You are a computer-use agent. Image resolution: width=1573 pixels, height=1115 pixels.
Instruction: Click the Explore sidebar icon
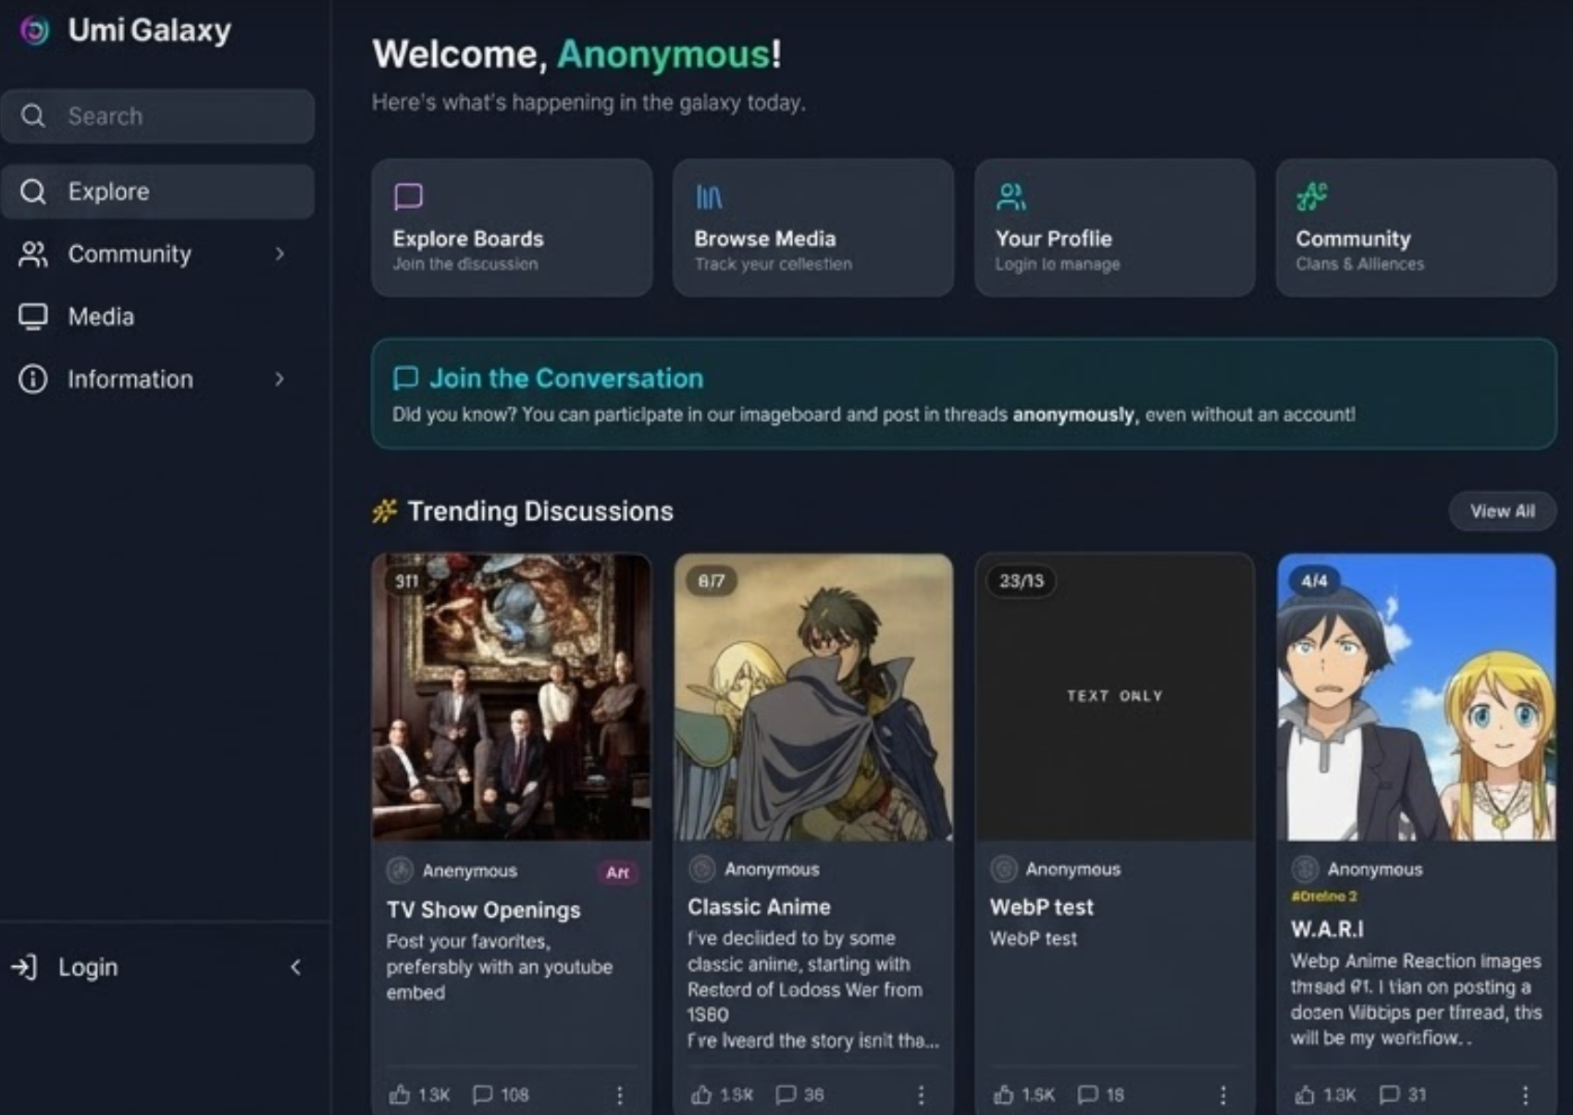(33, 192)
